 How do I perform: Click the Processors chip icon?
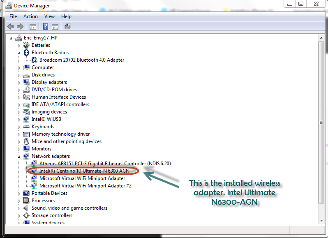[26, 201]
